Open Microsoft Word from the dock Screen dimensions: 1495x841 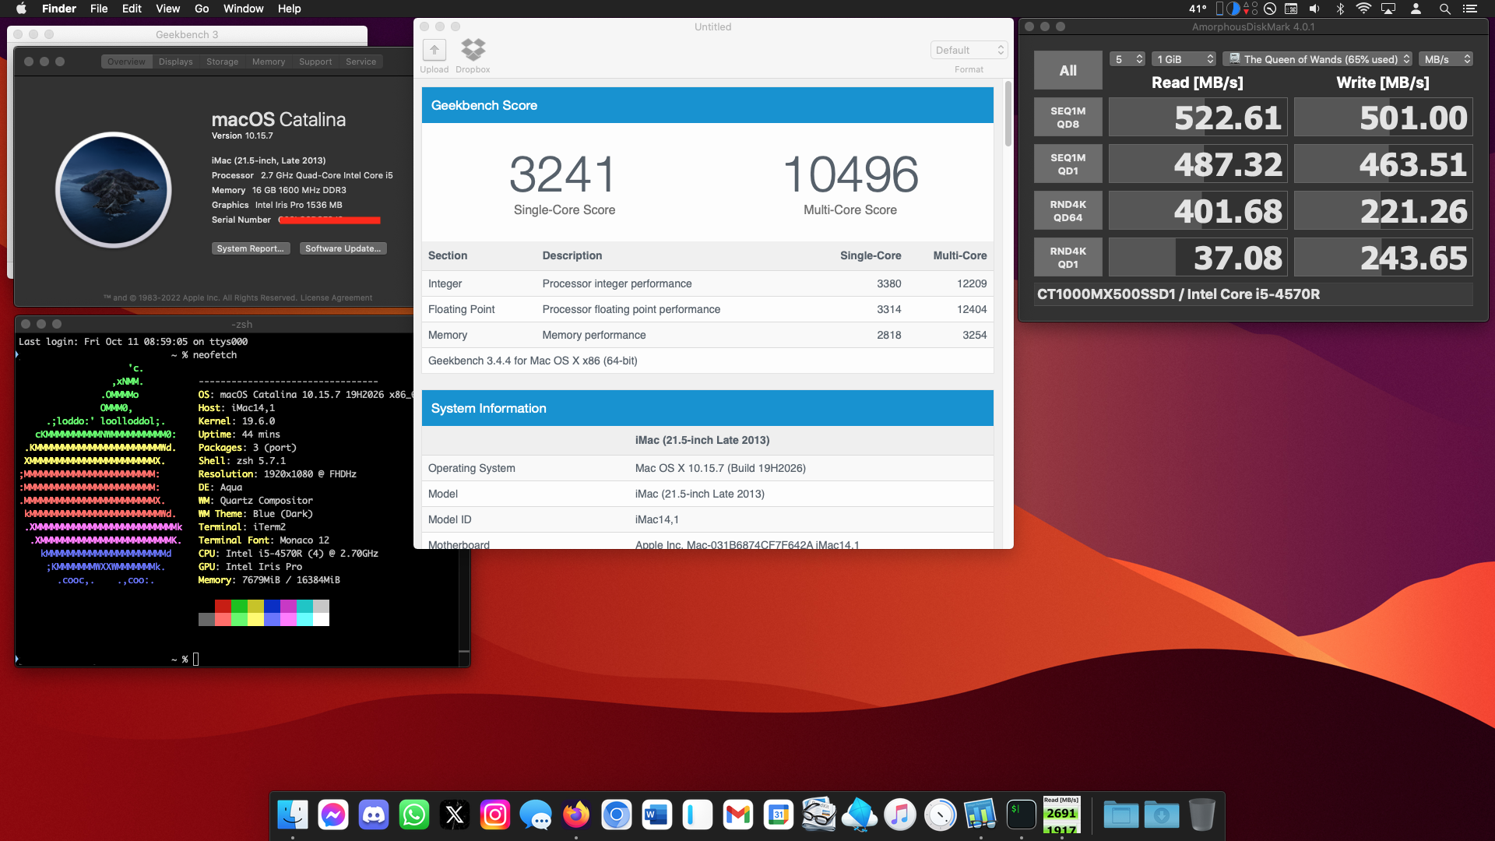(x=657, y=815)
